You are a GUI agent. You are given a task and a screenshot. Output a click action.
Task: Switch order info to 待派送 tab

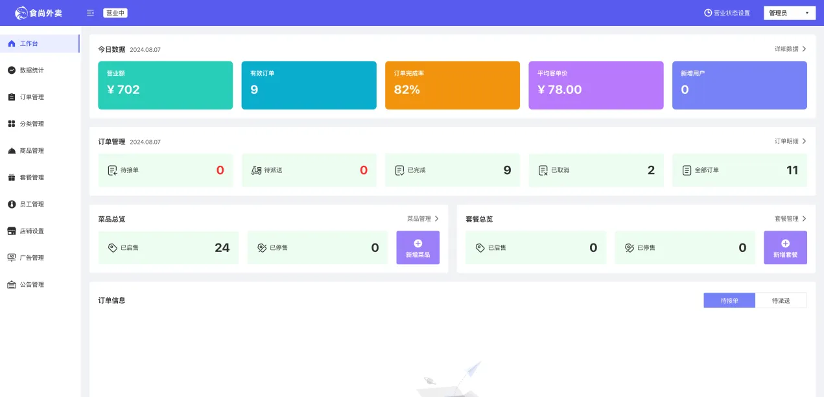click(x=781, y=301)
